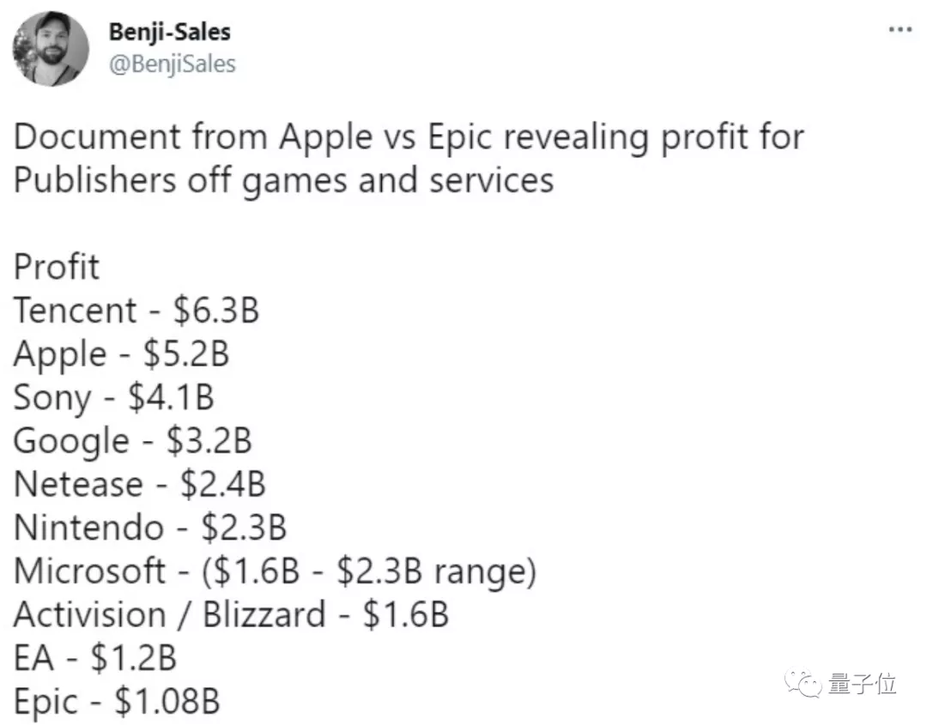Image resolution: width=927 pixels, height=725 pixels.
Task: Select the 'Profit' heading text
Action: [57, 267]
